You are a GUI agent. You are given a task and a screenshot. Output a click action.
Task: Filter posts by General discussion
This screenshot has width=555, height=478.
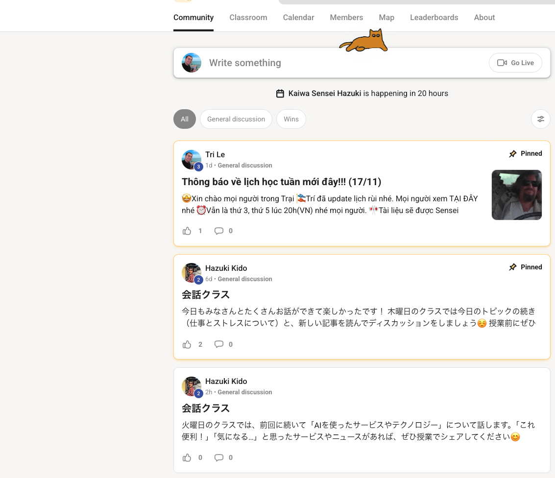click(x=236, y=119)
